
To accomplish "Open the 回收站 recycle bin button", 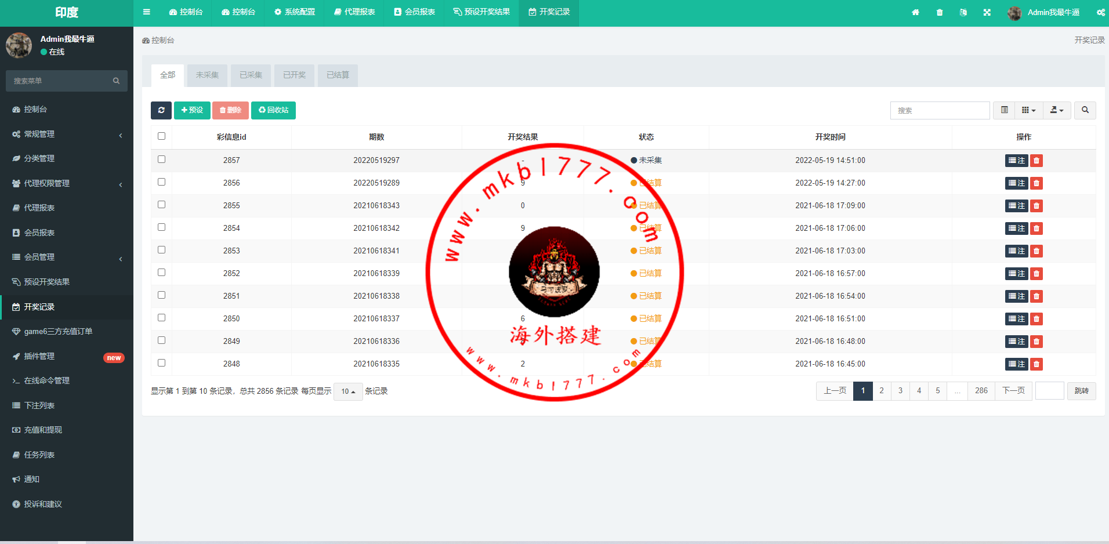I will 273,110.
